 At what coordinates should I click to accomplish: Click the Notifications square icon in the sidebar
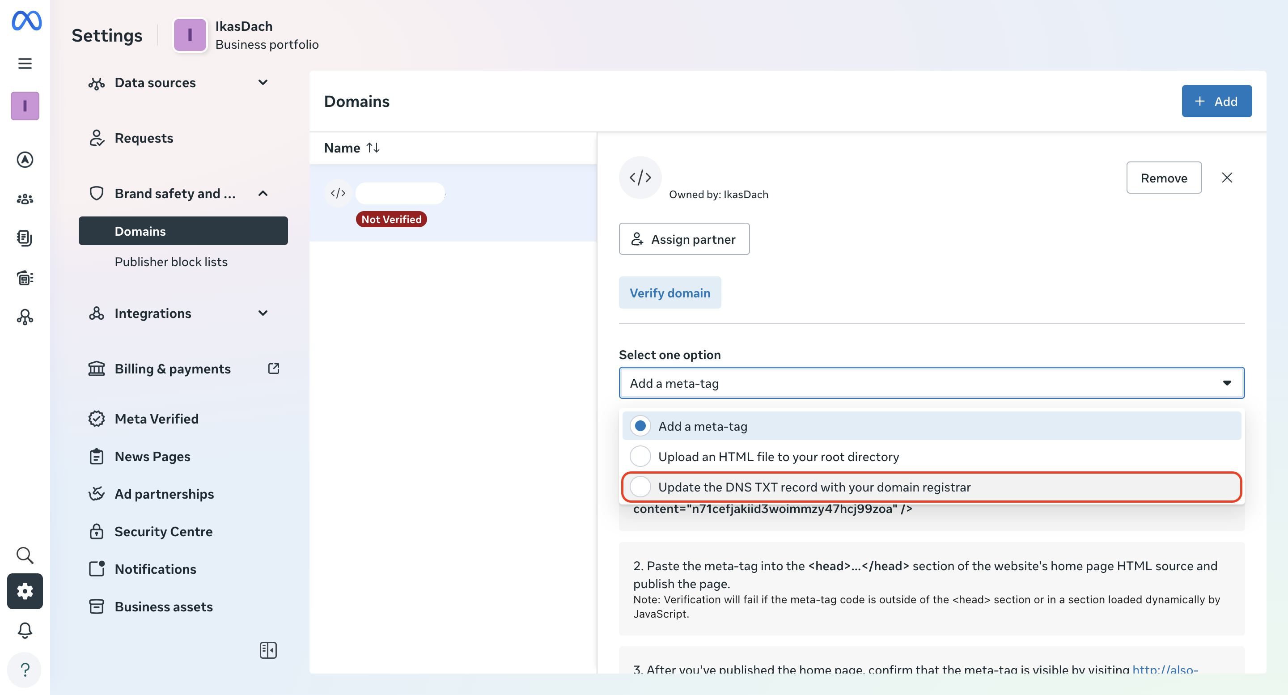[97, 569]
